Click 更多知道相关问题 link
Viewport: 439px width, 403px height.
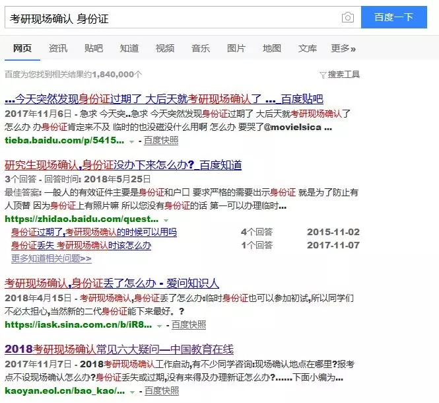51,258
